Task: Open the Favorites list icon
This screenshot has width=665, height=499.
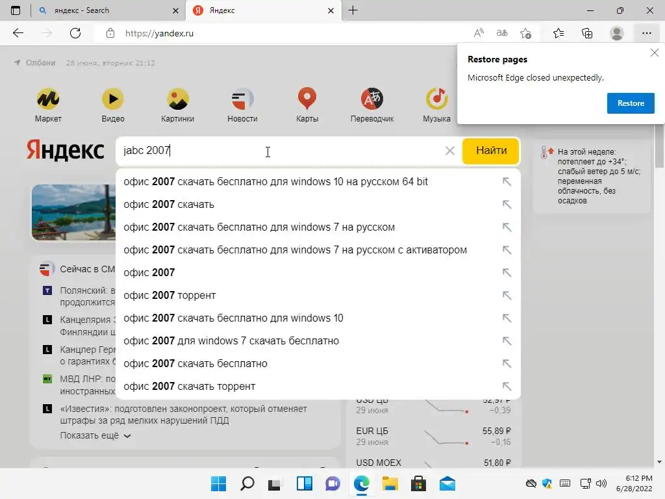Action: (558, 33)
